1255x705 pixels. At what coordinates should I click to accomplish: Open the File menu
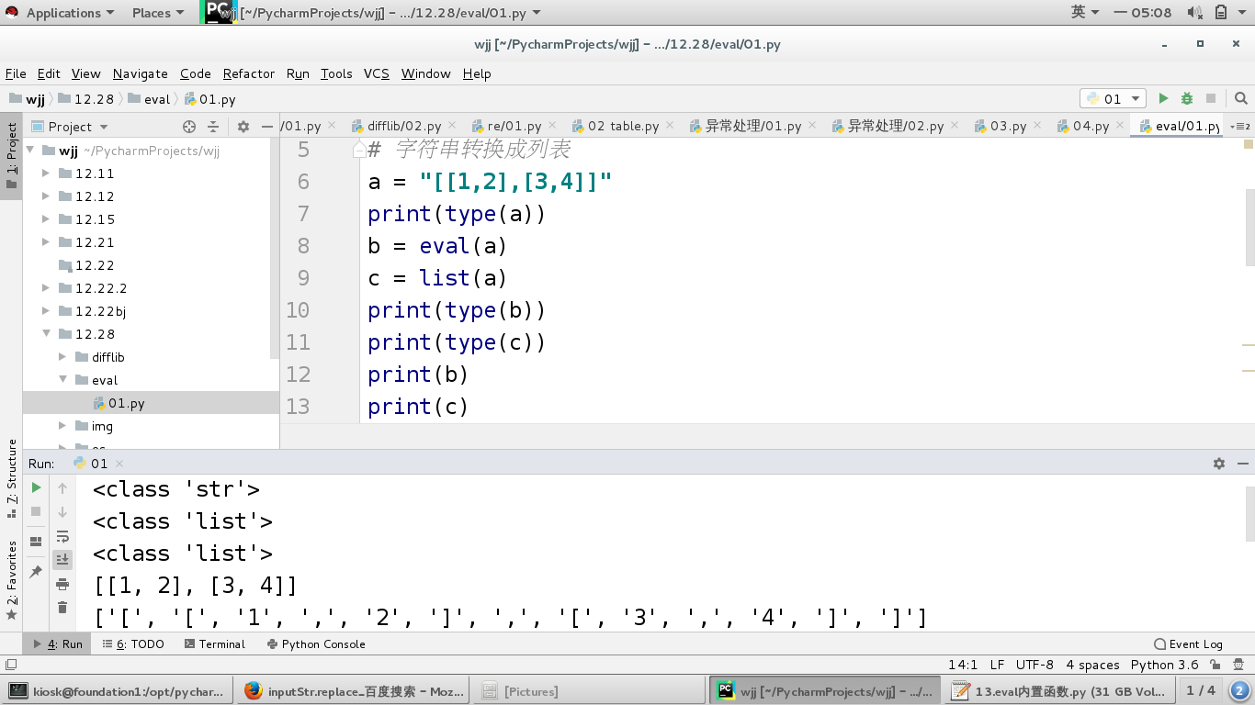point(16,73)
